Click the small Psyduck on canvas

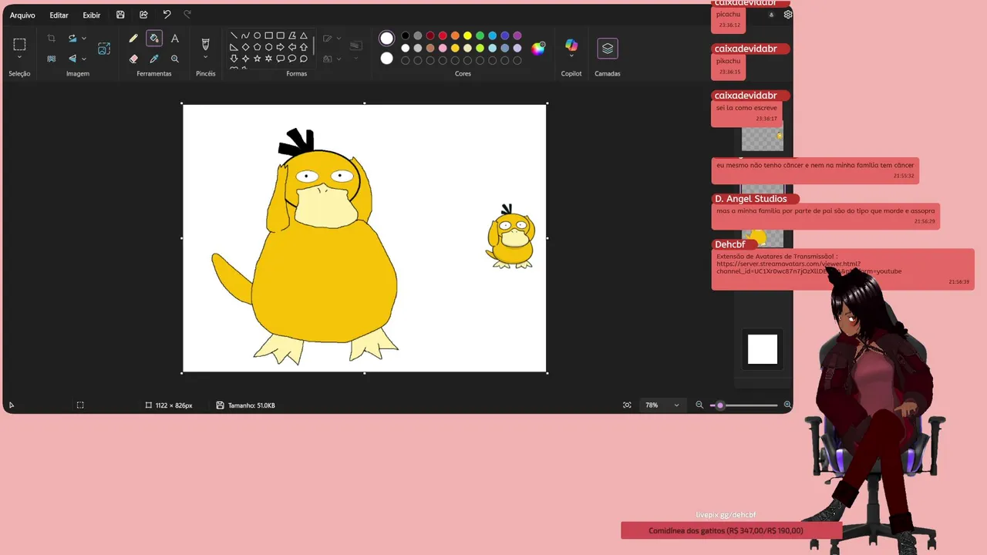[510, 237]
